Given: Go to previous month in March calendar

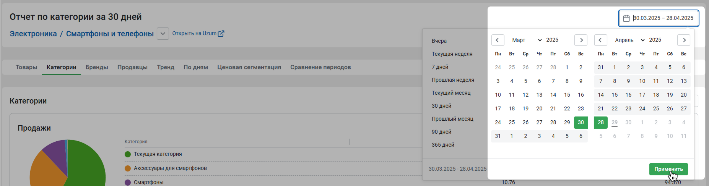Looking at the screenshot, I should [x=497, y=40].
